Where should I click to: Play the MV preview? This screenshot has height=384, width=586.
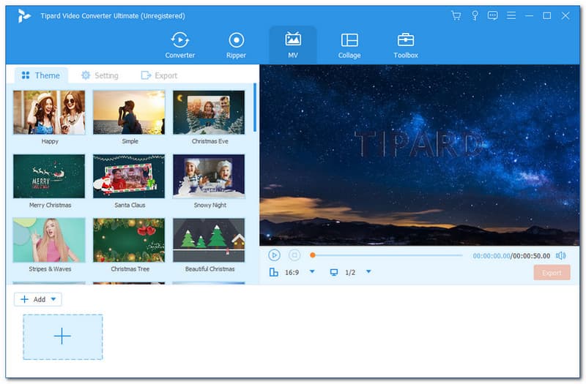tap(274, 255)
